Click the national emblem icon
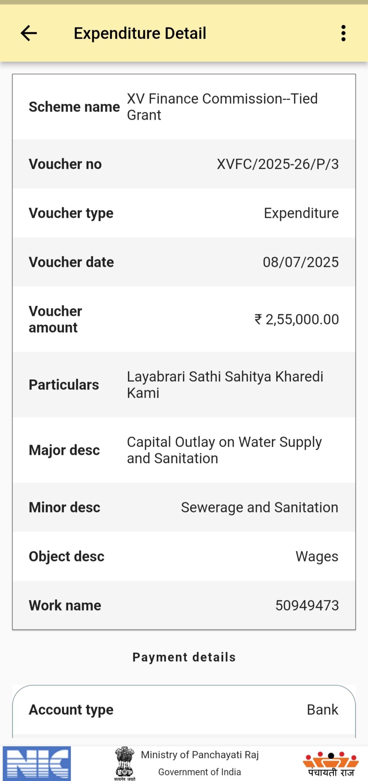The width and height of the screenshot is (368, 781). pos(124,763)
